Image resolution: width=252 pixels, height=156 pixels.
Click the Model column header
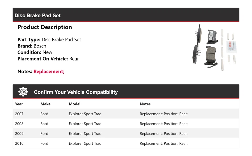coord(75,104)
